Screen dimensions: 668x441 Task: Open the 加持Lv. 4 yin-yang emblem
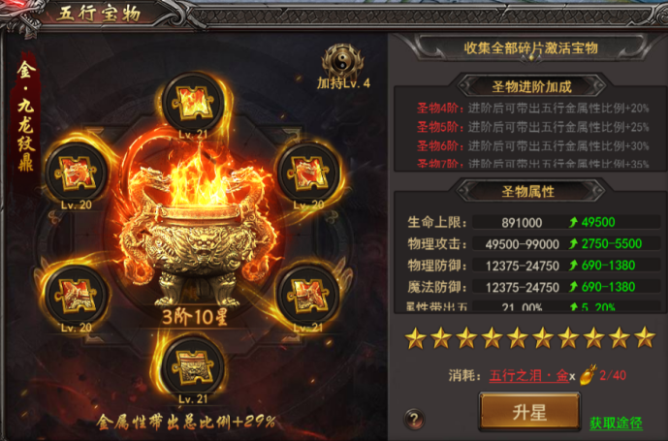tap(342, 62)
